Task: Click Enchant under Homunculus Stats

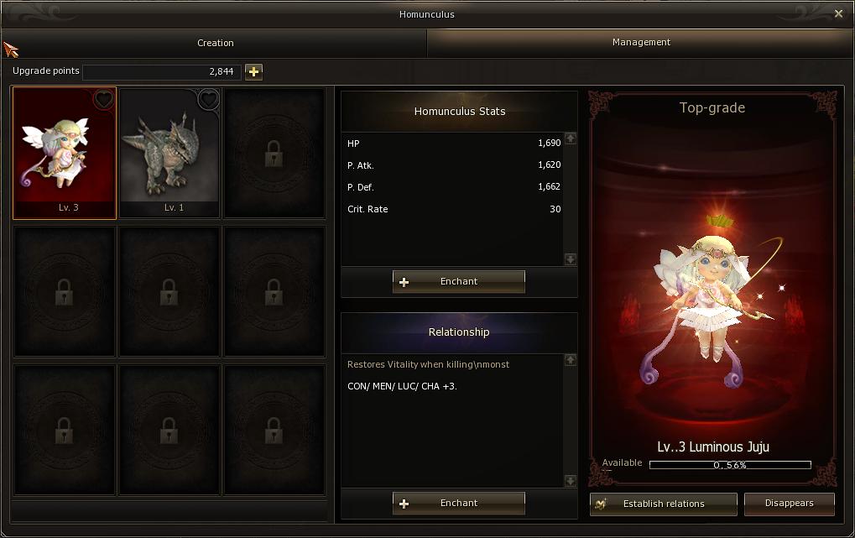Action: [x=459, y=281]
